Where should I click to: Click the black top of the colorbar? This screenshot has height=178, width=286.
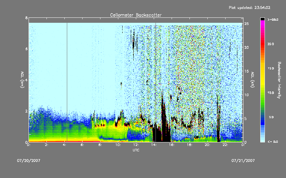[262, 19]
